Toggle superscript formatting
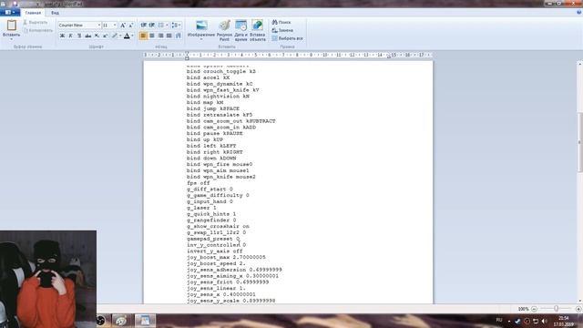583x328 pixels. click(106, 36)
